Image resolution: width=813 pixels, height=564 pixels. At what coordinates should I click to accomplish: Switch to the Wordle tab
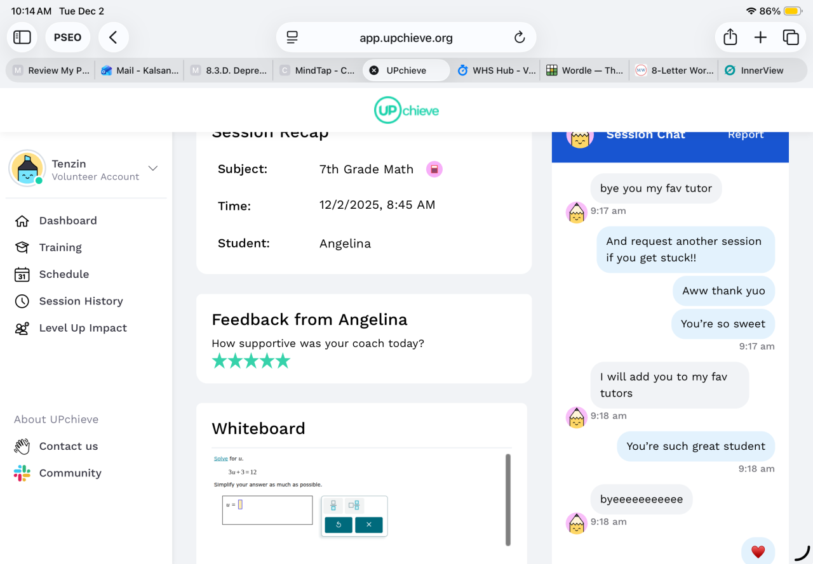[x=584, y=70]
